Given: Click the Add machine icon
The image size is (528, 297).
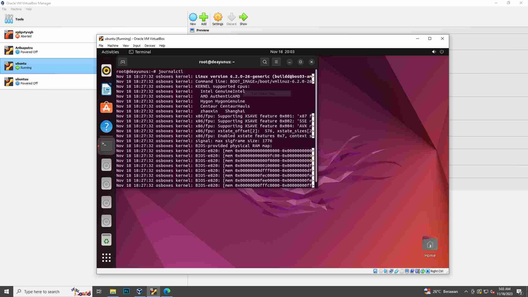Looking at the screenshot, I should [204, 19].
